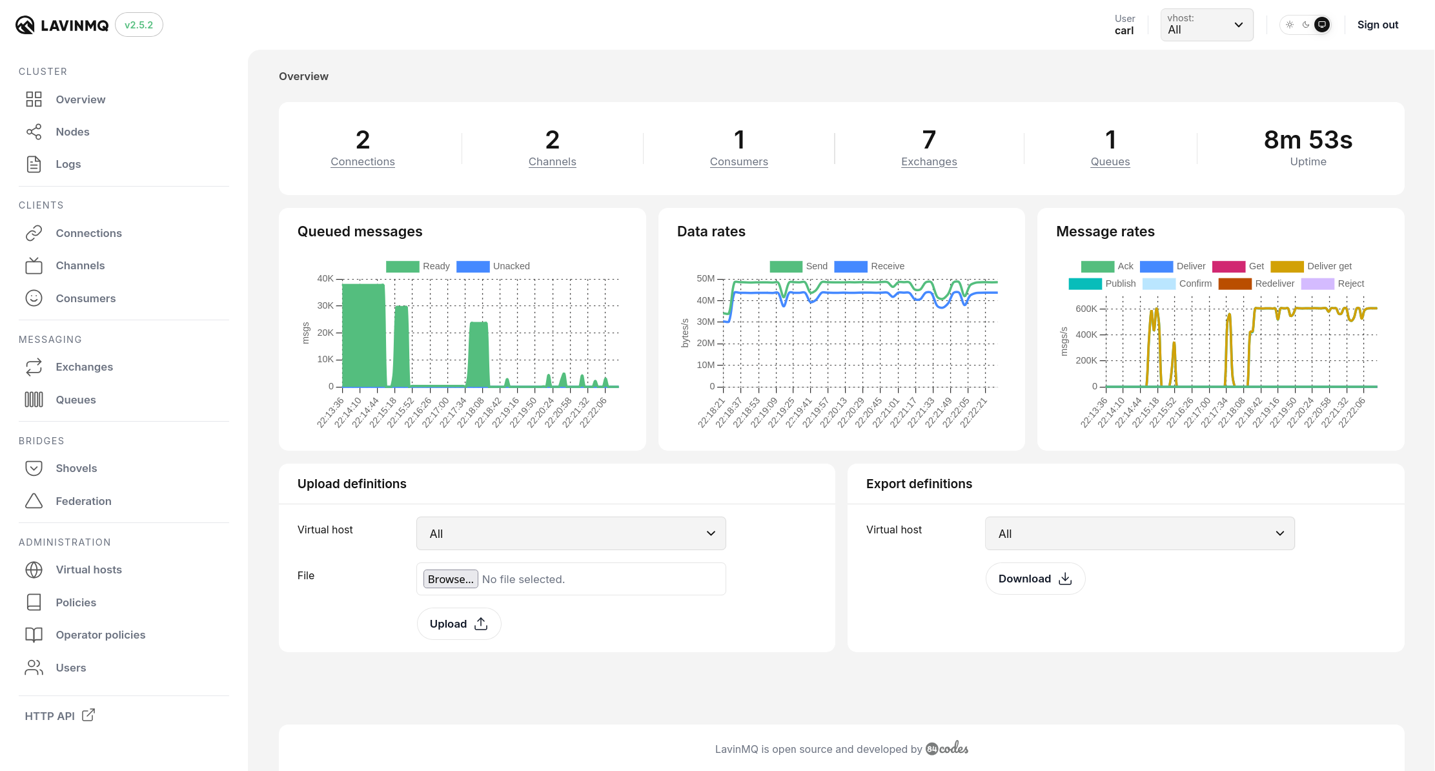Click the Consumers smiley face icon
Image resolution: width=1435 pixels, height=771 pixels.
click(34, 298)
